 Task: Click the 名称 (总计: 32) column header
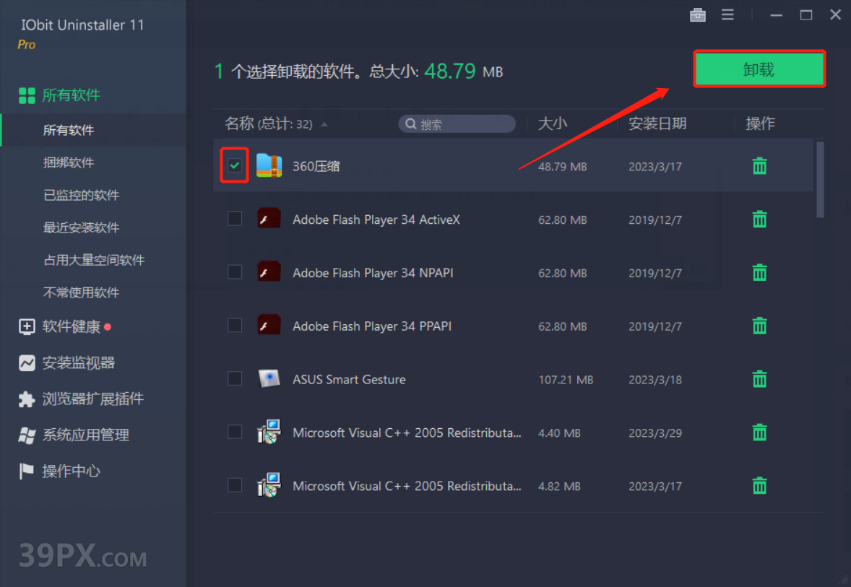(269, 124)
